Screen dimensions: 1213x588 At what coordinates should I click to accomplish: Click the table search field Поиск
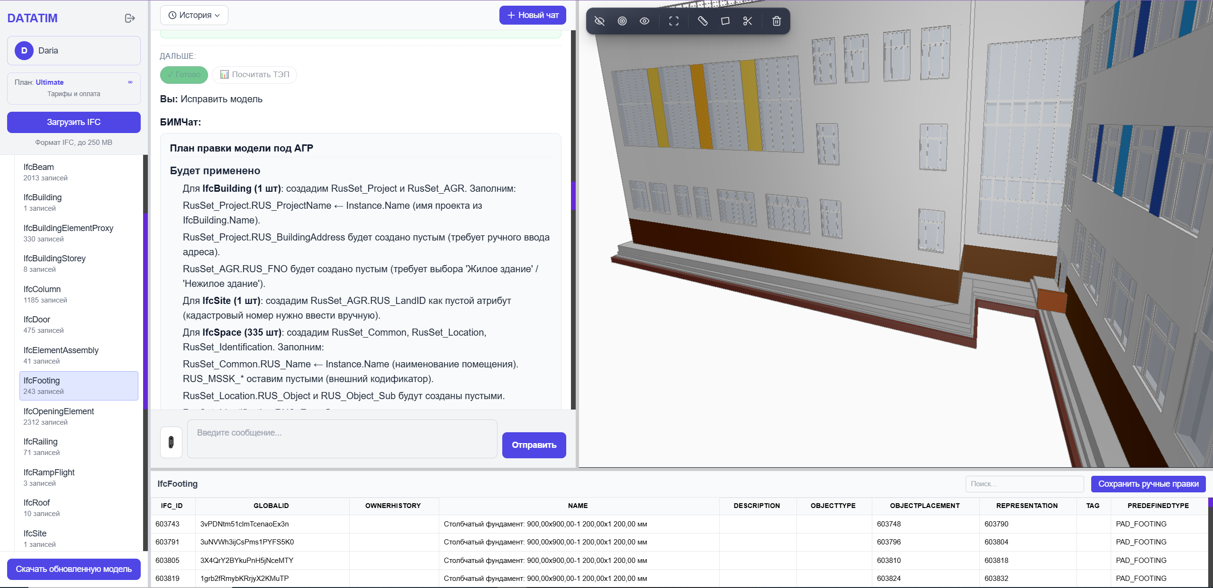[x=1024, y=484]
